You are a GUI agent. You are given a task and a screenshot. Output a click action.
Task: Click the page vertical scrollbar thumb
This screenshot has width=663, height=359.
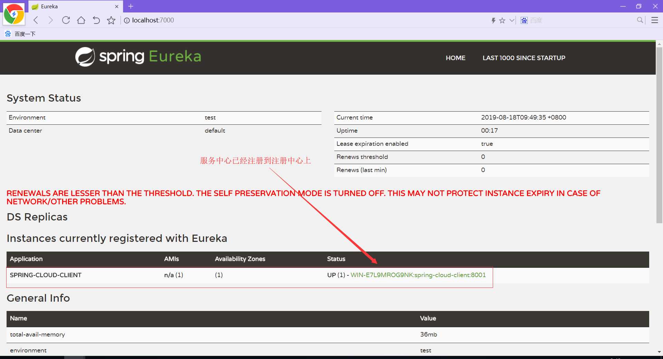659,135
